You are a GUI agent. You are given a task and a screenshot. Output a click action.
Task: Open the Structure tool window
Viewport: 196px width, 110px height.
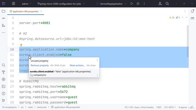(3, 25)
